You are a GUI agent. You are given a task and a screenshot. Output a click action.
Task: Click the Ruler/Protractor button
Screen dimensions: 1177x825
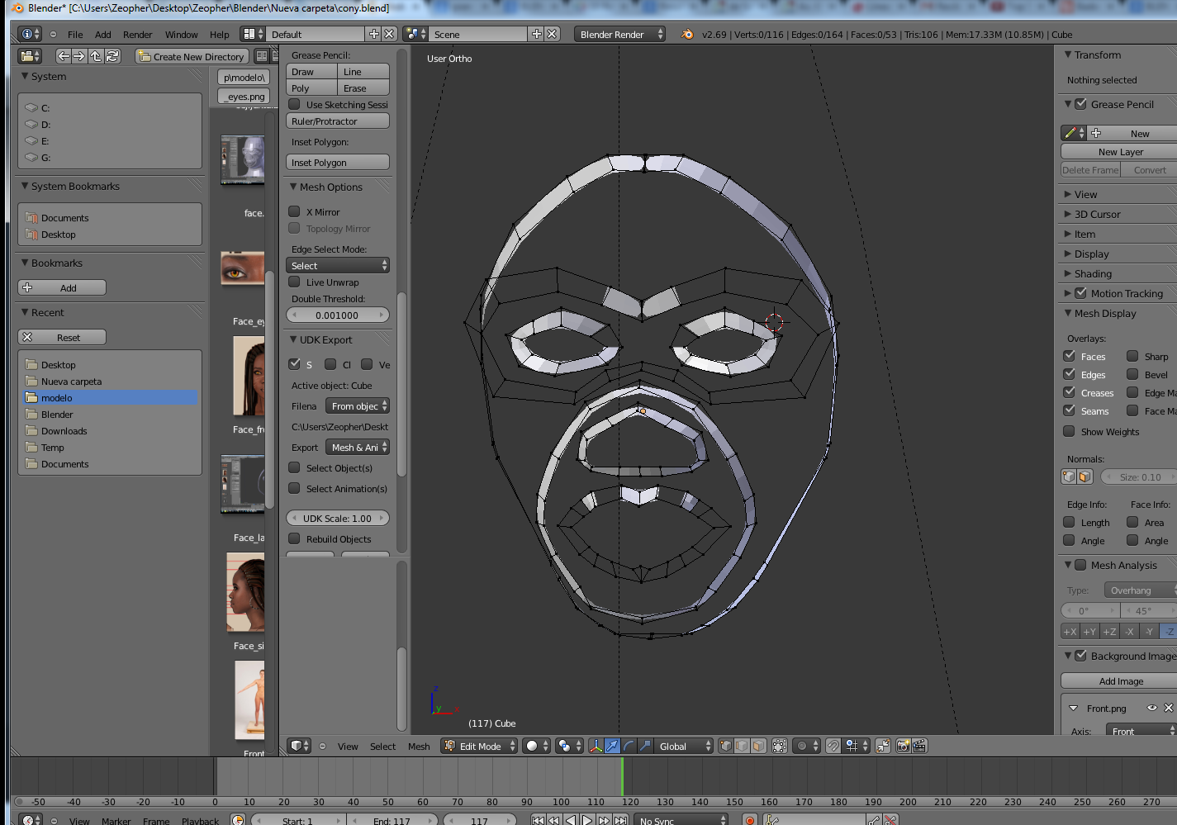(337, 121)
